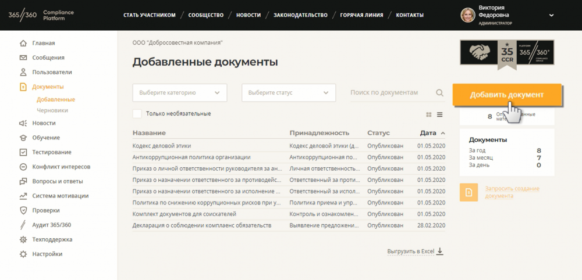Click Личная ответственность… category cell
582x280 pixels.
pos(324,169)
